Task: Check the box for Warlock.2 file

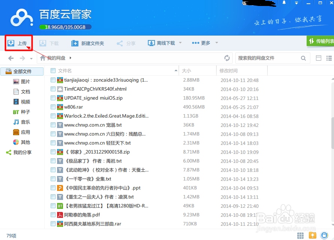Action: point(53,116)
